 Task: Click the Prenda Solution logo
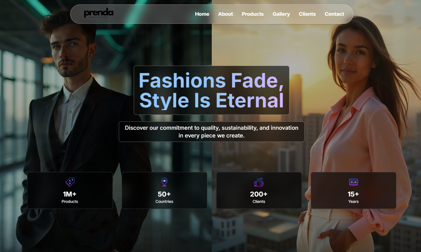click(98, 13)
